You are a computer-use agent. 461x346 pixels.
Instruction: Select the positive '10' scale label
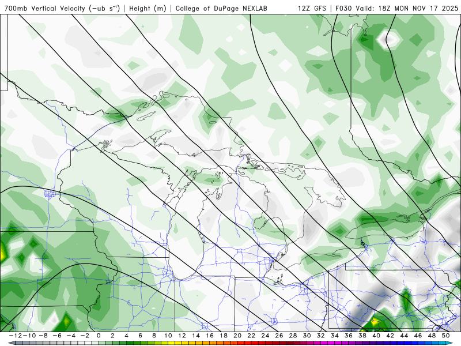[168, 336]
